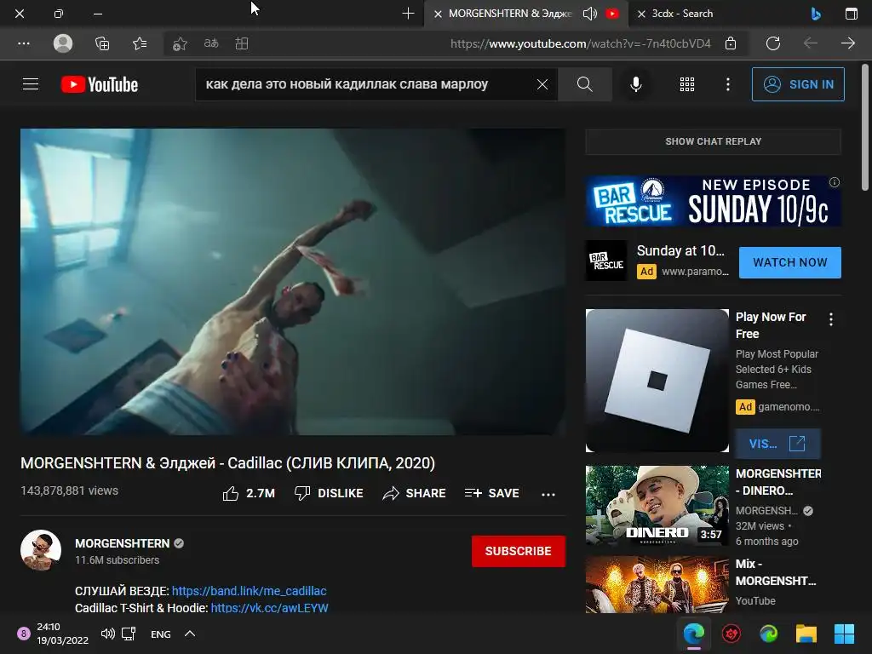Open File Explorer from taskbar
This screenshot has width=872, height=654.
pyautogui.click(x=806, y=634)
